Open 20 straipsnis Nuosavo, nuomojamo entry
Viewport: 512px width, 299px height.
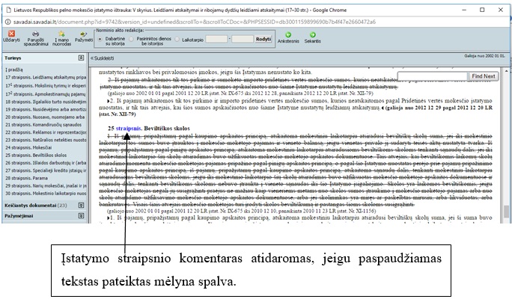(45, 117)
